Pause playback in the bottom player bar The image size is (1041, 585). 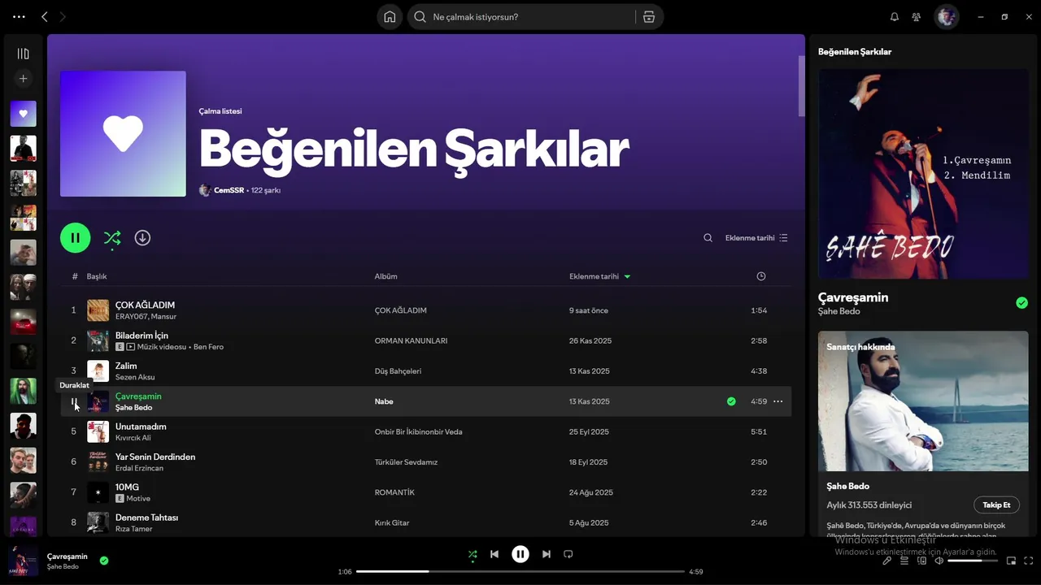(x=520, y=554)
